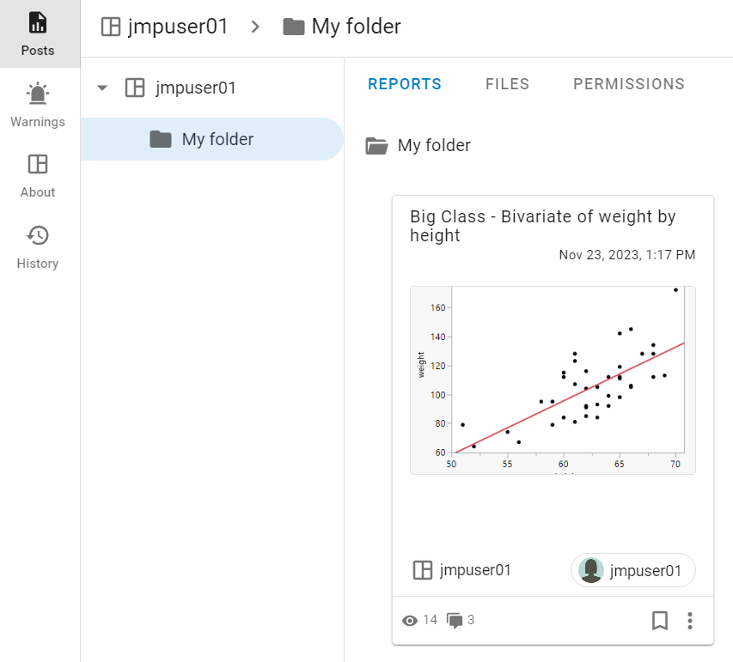733x662 pixels.
Task: Switch to the FILES tab
Action: [x=507, y=83]
